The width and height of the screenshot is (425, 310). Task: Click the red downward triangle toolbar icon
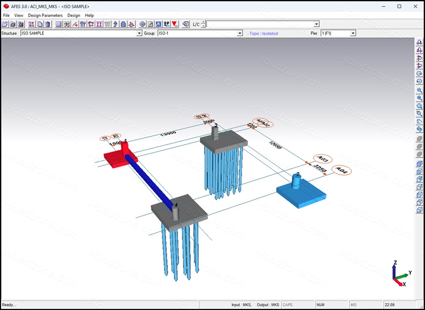point(174,24)
